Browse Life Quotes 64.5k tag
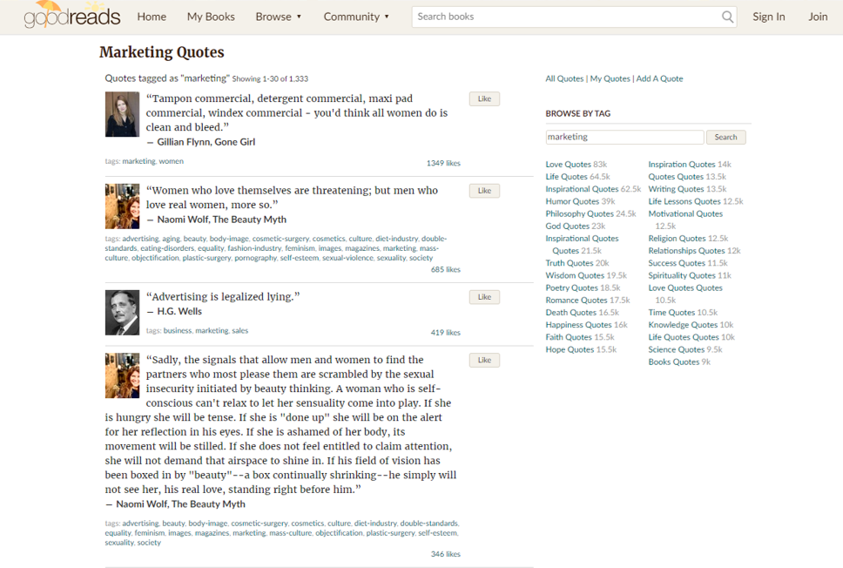This screenshot has height=568, width=843. click(x=567, y=177)
